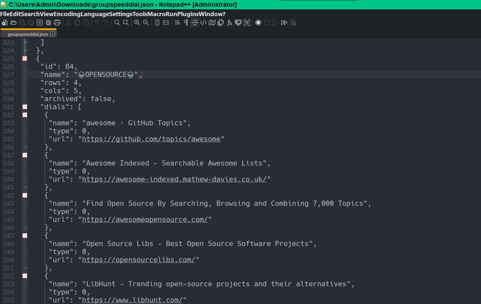Enable synchronized vertical scrolling icon
This screenshot has height=304, width=481.
(x=157, y=23)
